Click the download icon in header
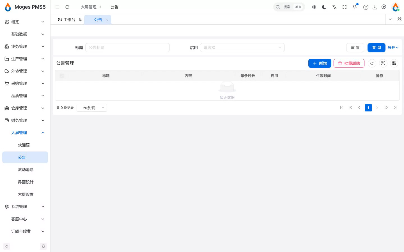The image size is (404, 252). tap(375, 7)
